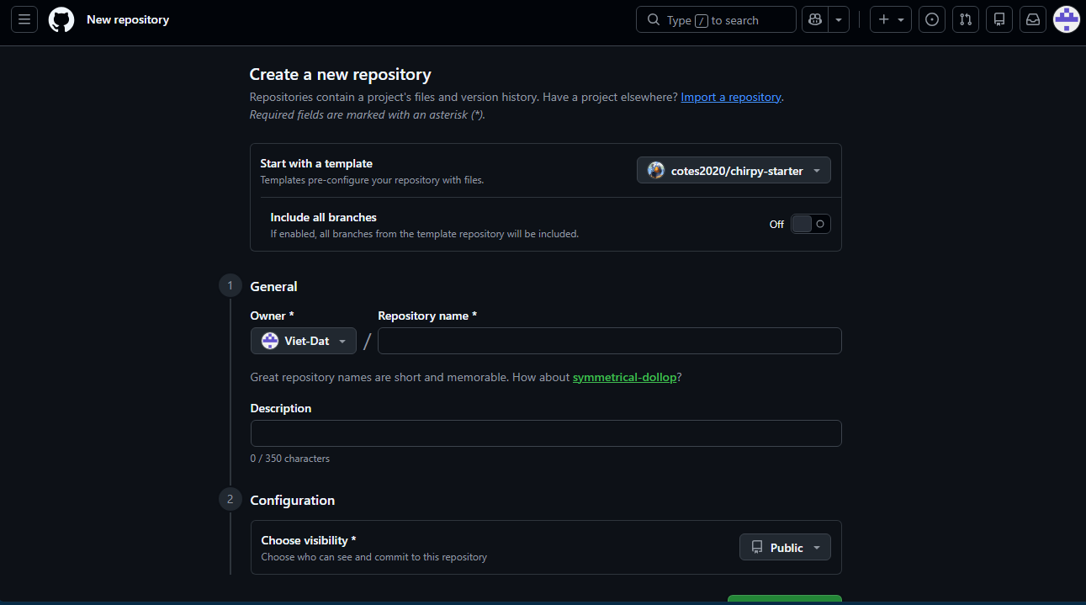Focus the 'Type / to search' box
Screen dimensions: 1086x605
tap(716, 19)
